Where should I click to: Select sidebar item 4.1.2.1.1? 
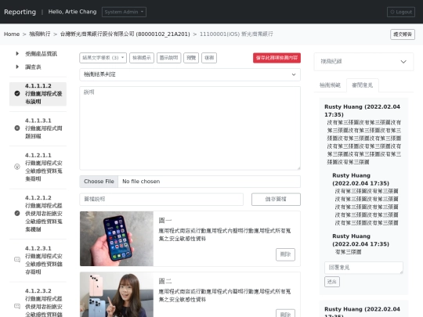[x=38, y=167]
